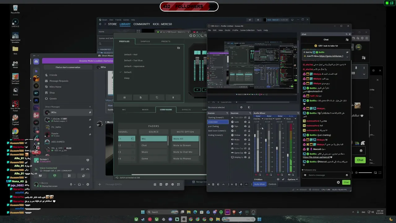Open Chat Mic channel dropdown in Audio Mixer
The image size is (396, 223).
coord(262,119)
